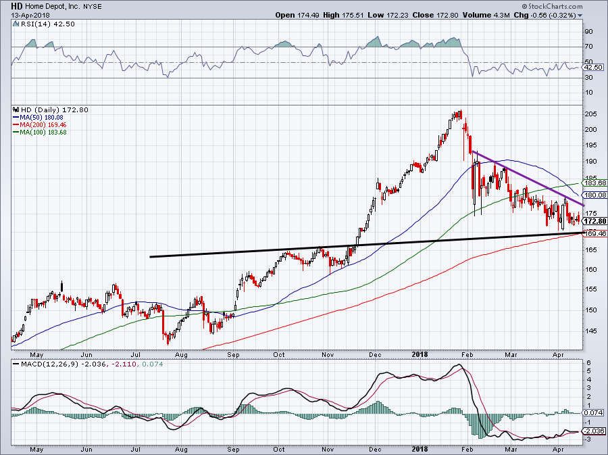This screenshot has height=455, width=608.
Task: Click the black MACD legend line marker
Action: (16, 364)
